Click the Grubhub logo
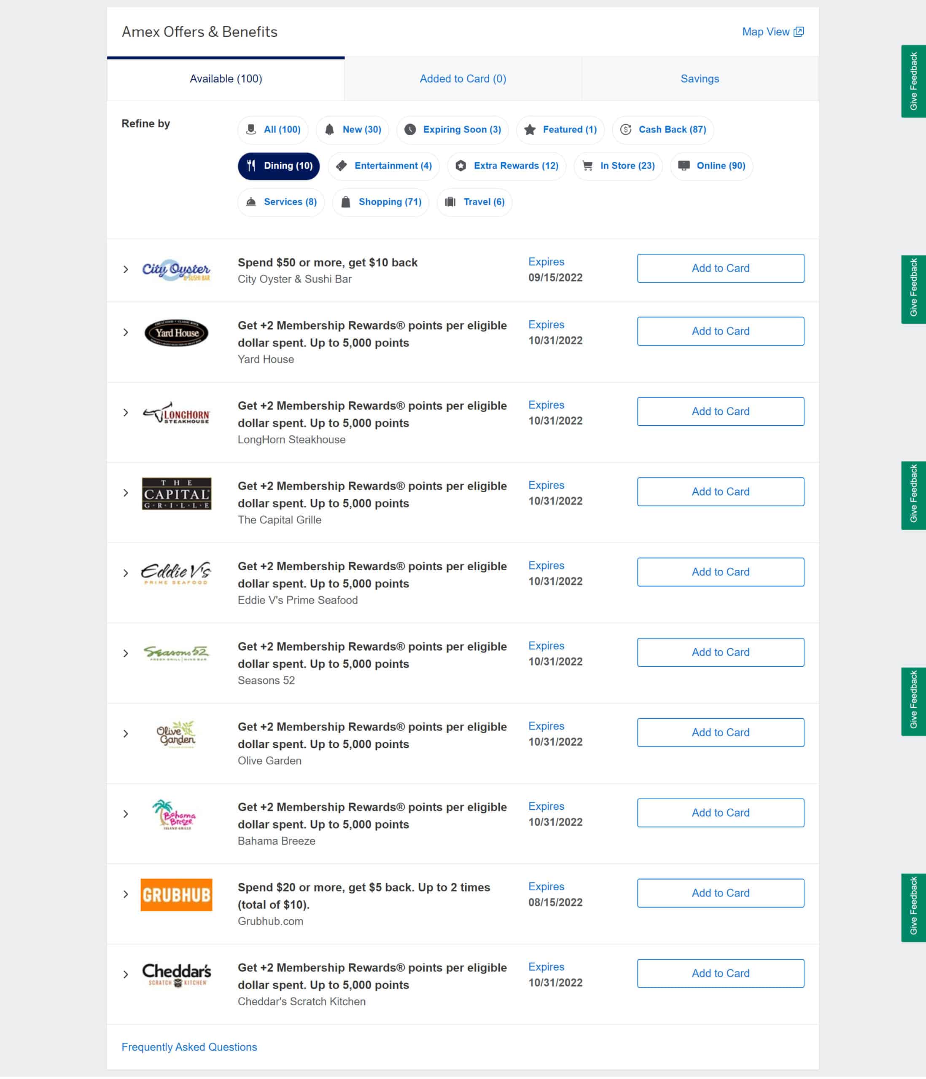This screenshot has width=926, height=1079. click(176, 895)
